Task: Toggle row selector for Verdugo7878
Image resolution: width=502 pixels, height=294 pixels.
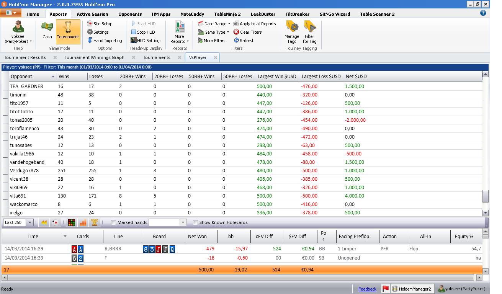Action: click(x=5, y=171)
